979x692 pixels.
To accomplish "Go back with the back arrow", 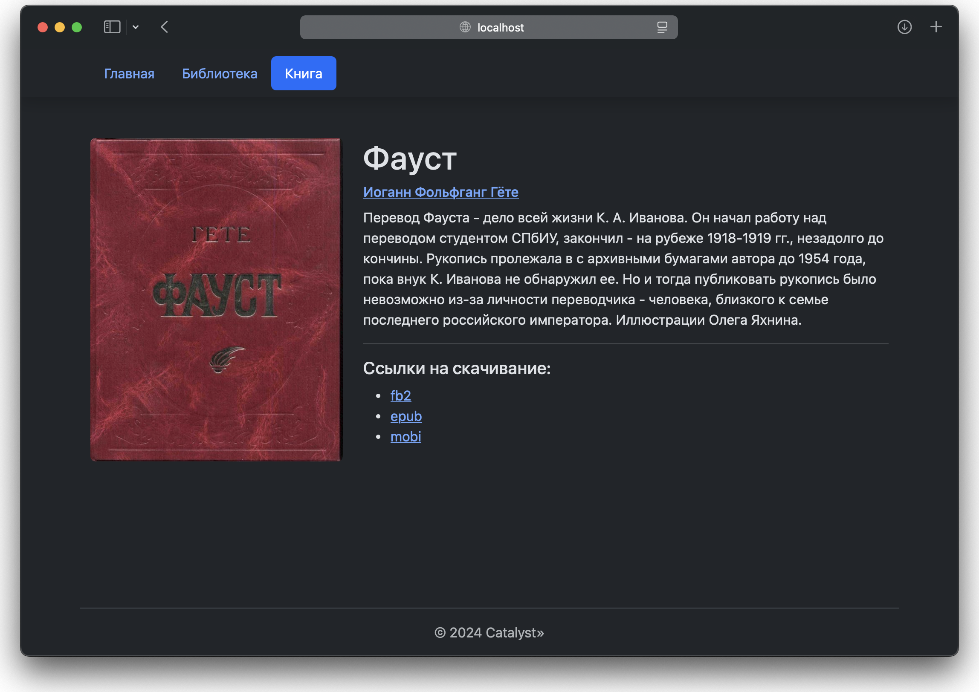I will click(x=165, y=27).
